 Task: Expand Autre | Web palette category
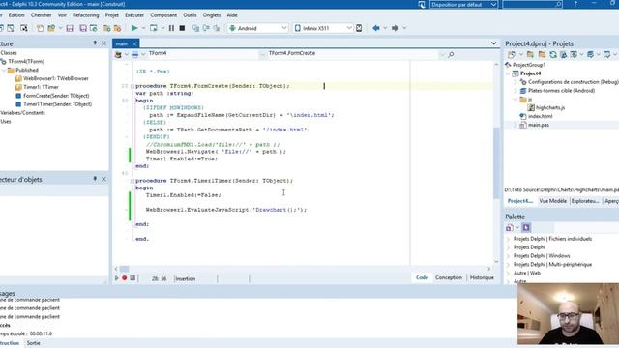(x=509, y=273)
